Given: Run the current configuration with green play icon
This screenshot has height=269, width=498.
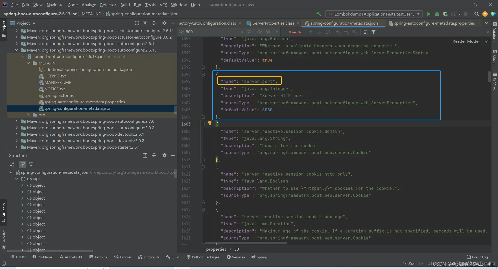Looking at the screenshot, I should (x=429, y=14).
